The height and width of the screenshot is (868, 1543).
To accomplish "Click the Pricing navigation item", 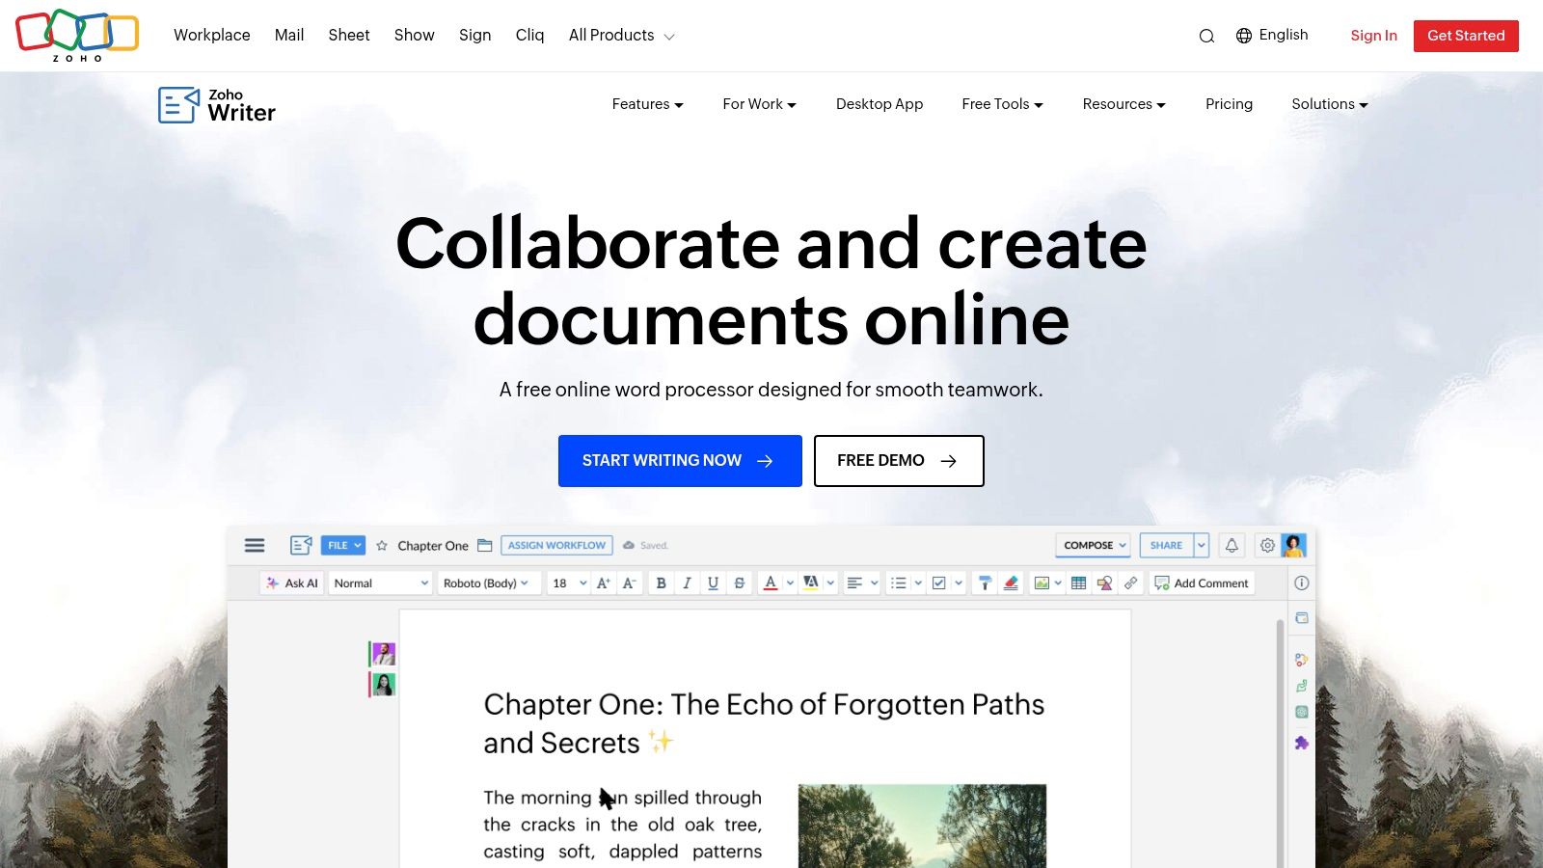I will [1229, 104].
